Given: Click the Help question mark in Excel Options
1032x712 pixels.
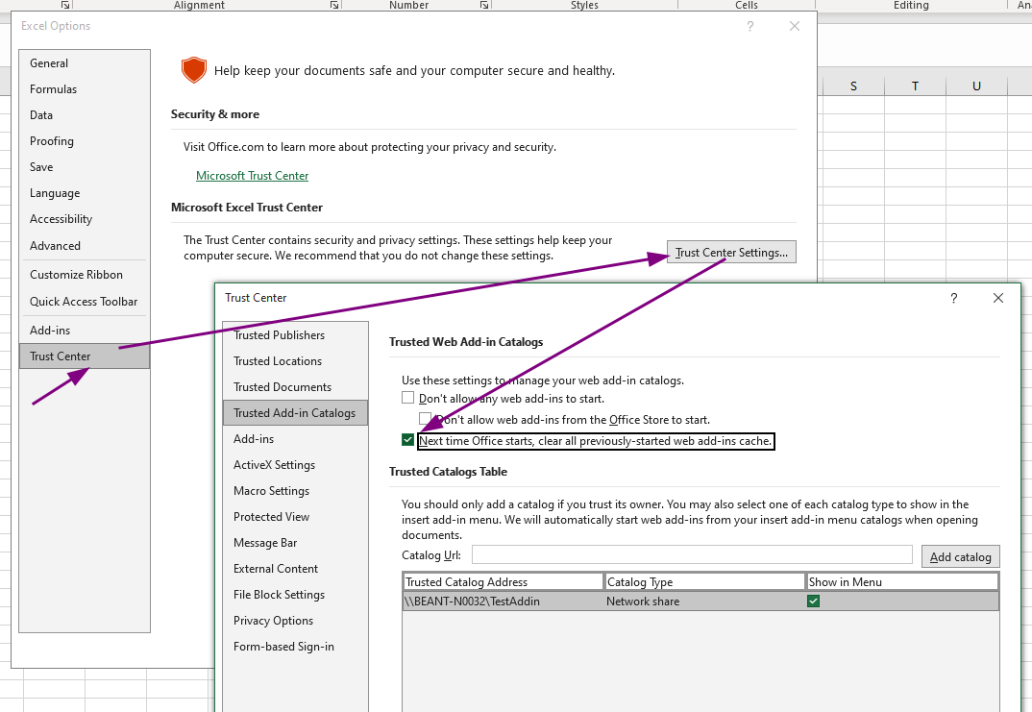Looking at the screenshot, I should (750, 26).
